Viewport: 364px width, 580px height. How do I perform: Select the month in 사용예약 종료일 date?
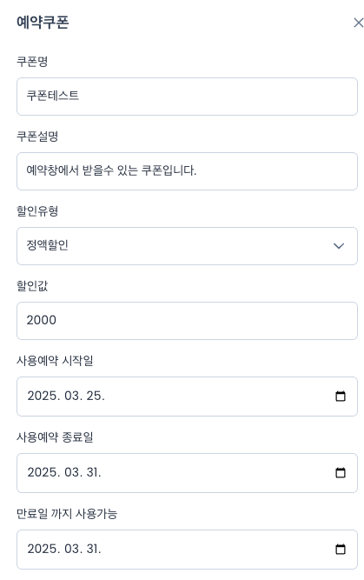(x=73, y=472)
